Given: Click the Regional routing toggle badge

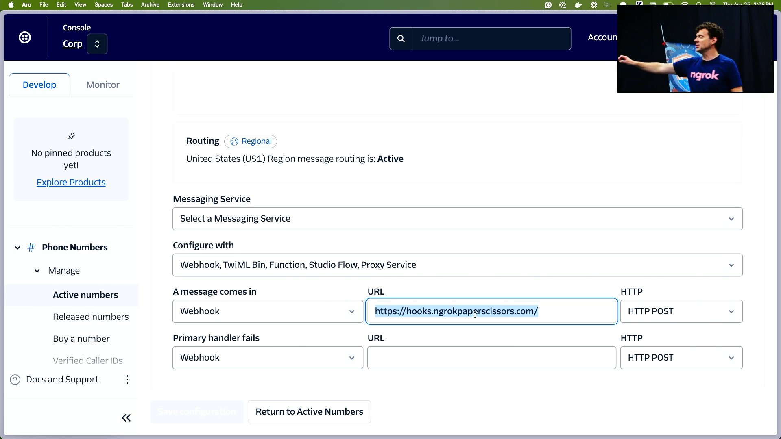Looking at the screenshot, I should (x=251, y=141).
